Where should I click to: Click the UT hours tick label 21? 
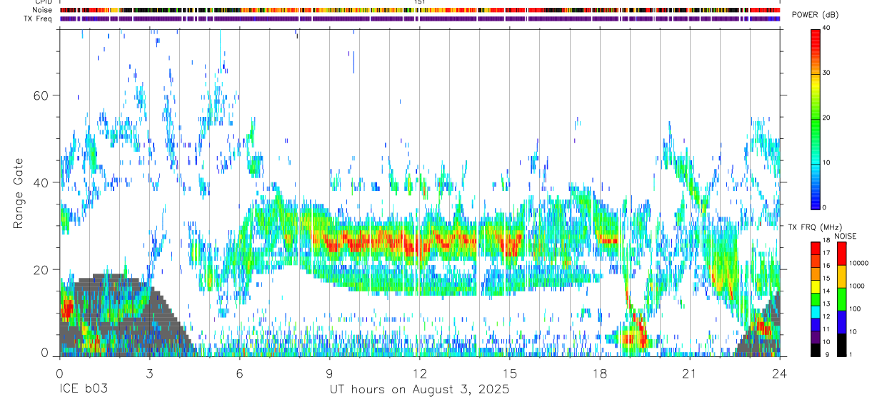tap(690, 373)
